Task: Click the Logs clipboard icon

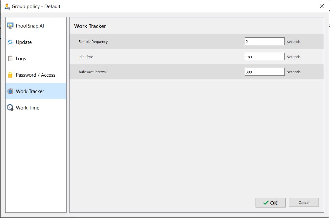Action: click(x=10, y=59)
